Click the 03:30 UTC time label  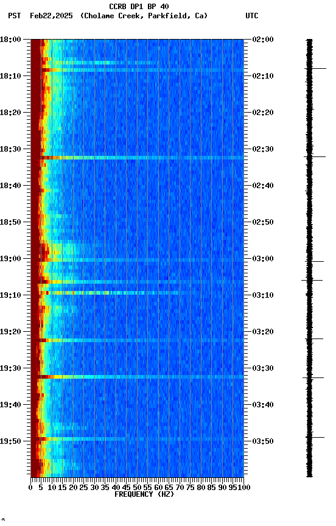(263, 368)
